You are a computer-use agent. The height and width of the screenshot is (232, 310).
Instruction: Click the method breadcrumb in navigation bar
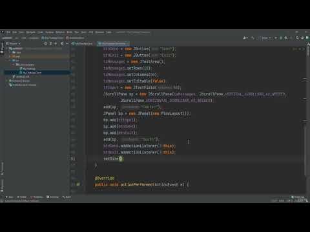point(76,38)
